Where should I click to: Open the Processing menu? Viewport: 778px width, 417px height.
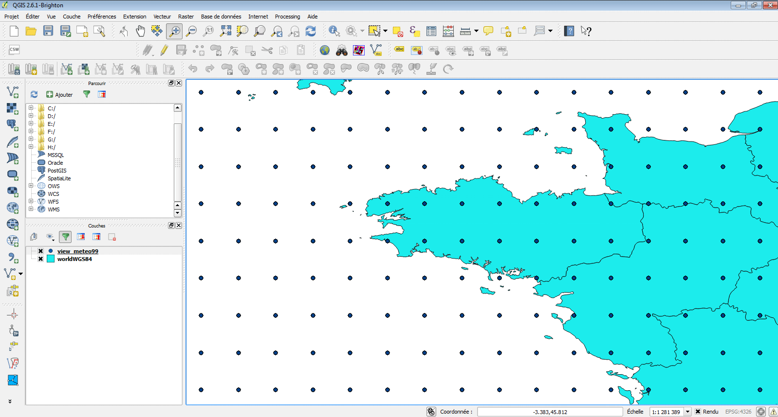(x=287, y=17)
